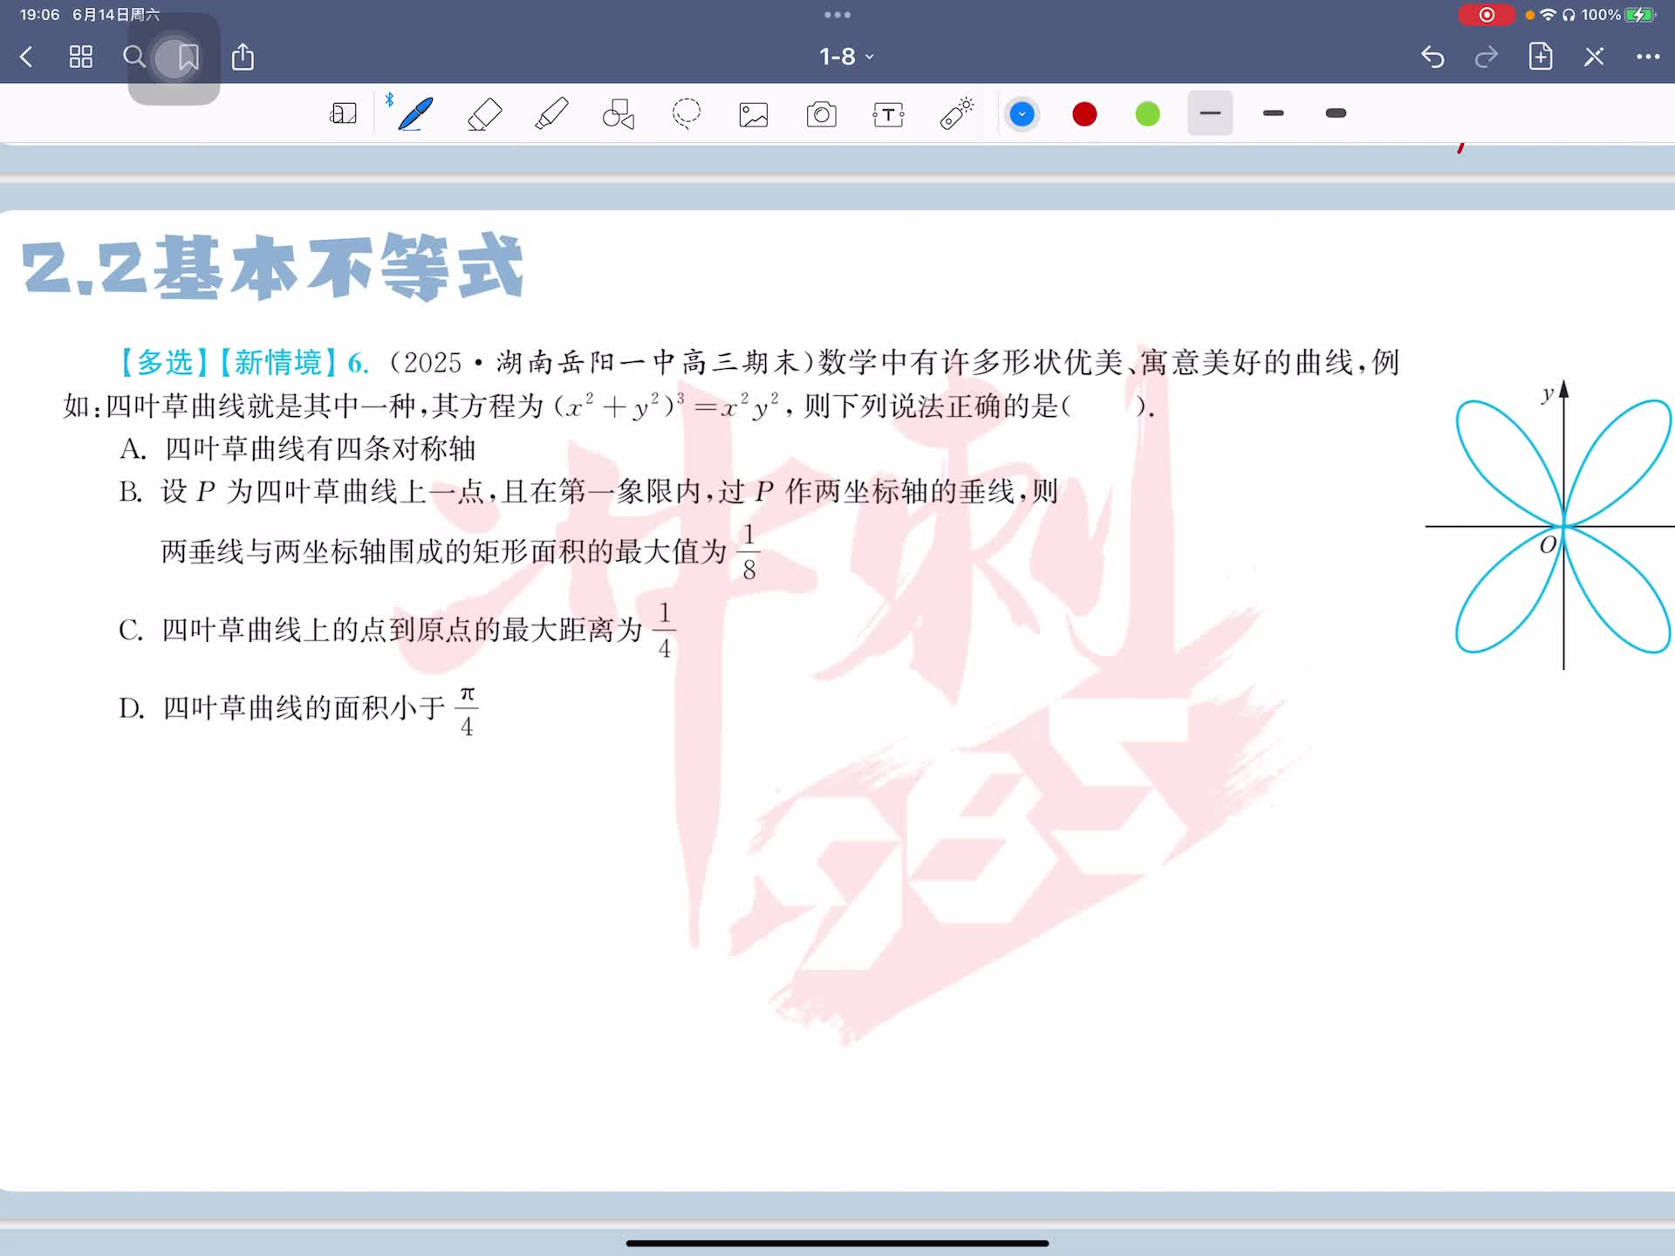The height and width of the screenshot is (1256, 1675).
Task: Open the Camera tool
Action: click(821, 114)
